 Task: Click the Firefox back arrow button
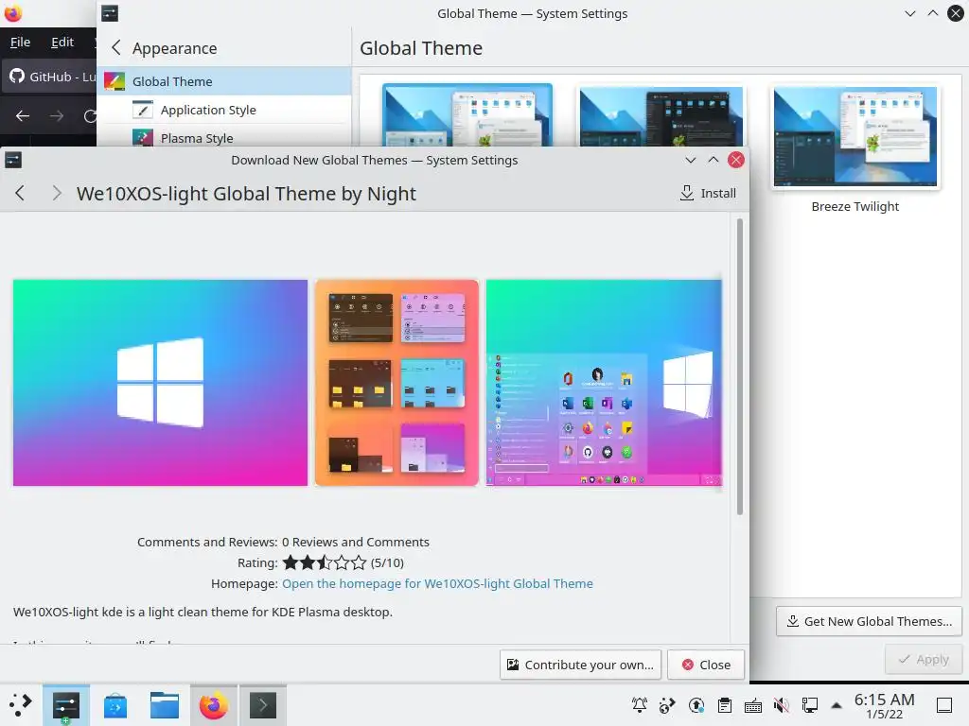pyautogui.click(x=23, y=116)
